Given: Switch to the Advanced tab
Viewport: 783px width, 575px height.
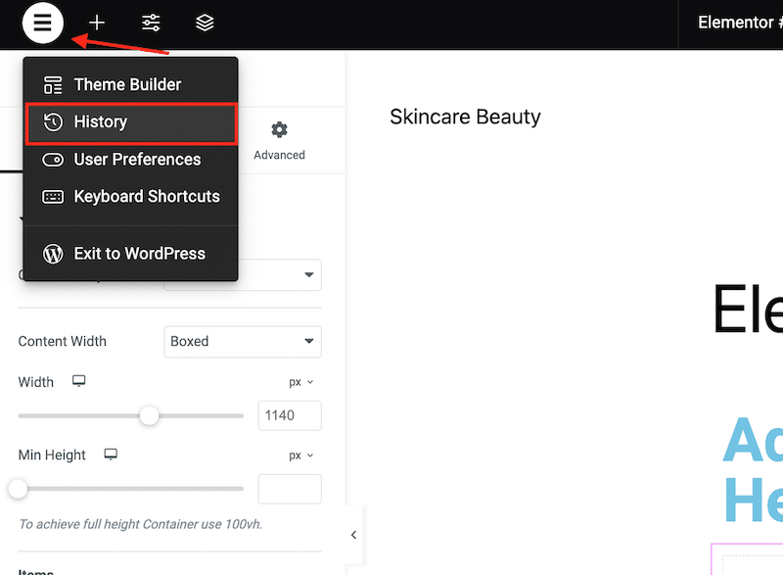Looking at the screenshot, I should point(279,141).
